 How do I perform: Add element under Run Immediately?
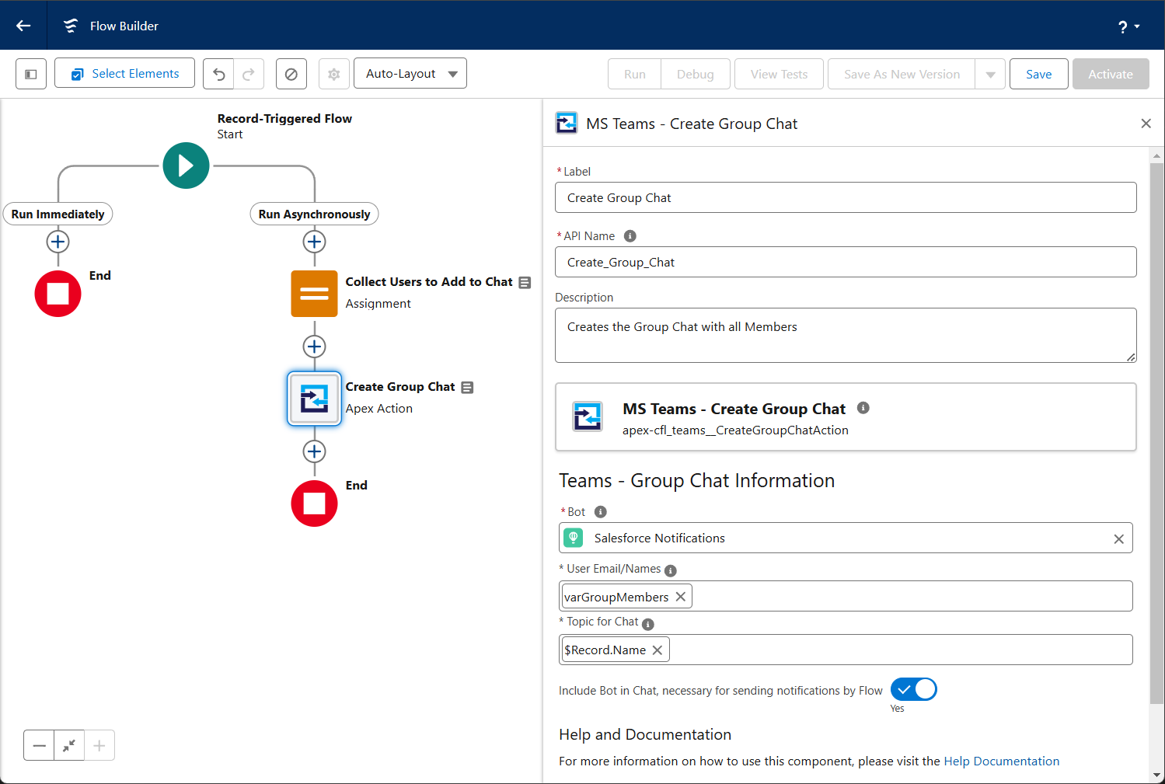(58, 242)
